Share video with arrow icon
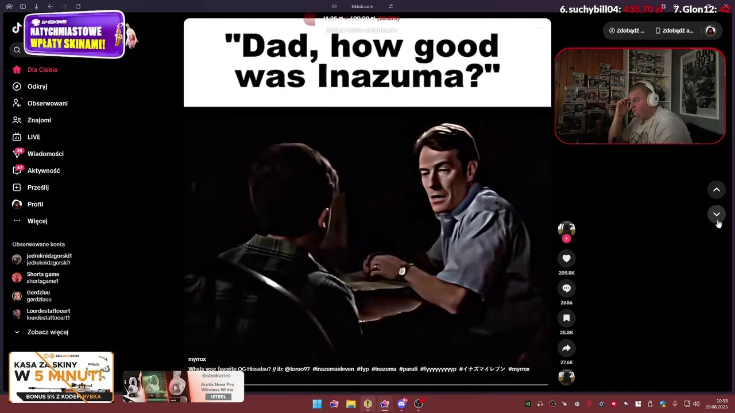This screenshot has width=735, height=413. [566, 348]
